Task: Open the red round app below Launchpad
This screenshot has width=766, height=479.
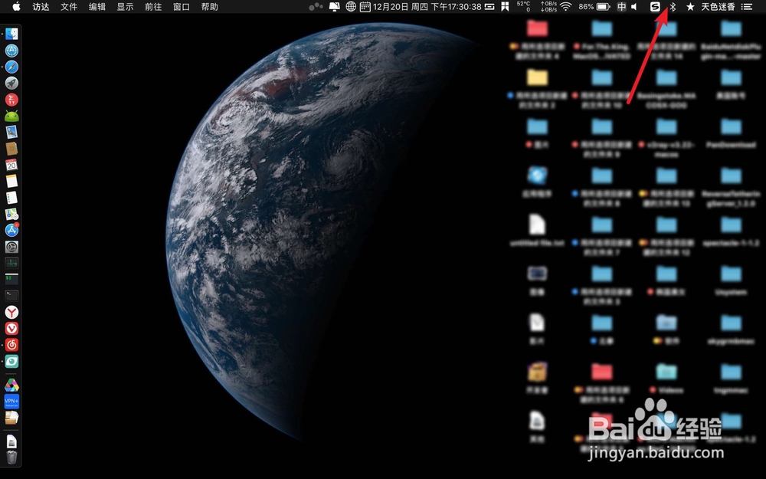Action: [11, 99]
